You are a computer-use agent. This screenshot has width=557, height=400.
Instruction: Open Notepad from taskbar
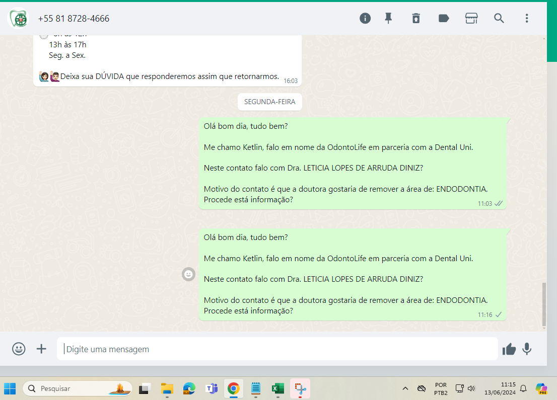point(256,388)
